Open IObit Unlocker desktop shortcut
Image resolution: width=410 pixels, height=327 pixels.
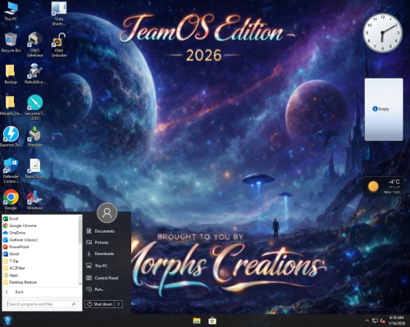click(59, 45)
